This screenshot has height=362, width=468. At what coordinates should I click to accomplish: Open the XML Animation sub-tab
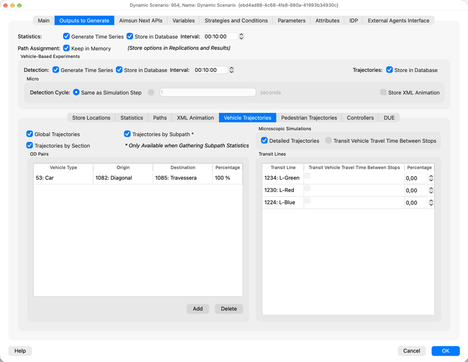coord(195,118)
